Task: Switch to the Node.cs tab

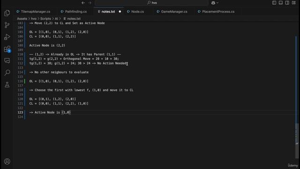Action: click(135, 11)
